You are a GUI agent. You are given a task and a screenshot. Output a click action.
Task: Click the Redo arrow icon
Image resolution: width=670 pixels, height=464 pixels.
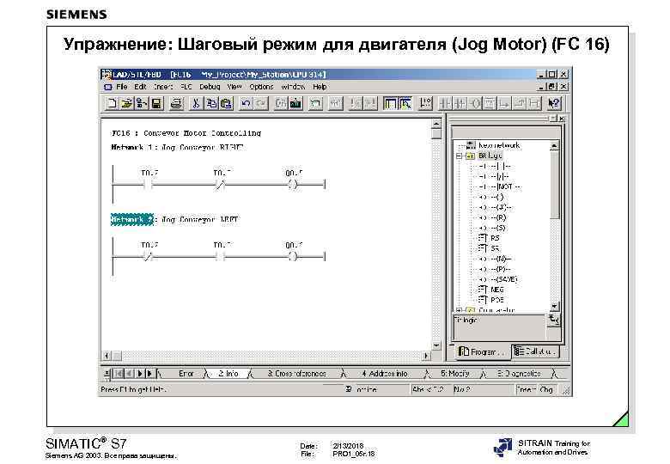(260, 103)
